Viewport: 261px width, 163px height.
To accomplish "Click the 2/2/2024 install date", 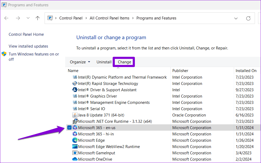I will 244,159.
